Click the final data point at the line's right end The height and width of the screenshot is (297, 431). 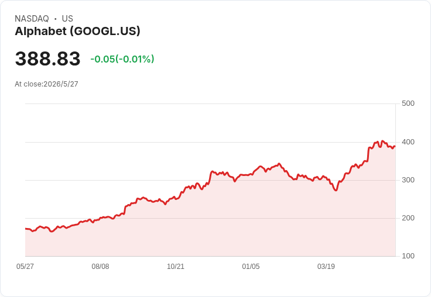click(395, 147)
